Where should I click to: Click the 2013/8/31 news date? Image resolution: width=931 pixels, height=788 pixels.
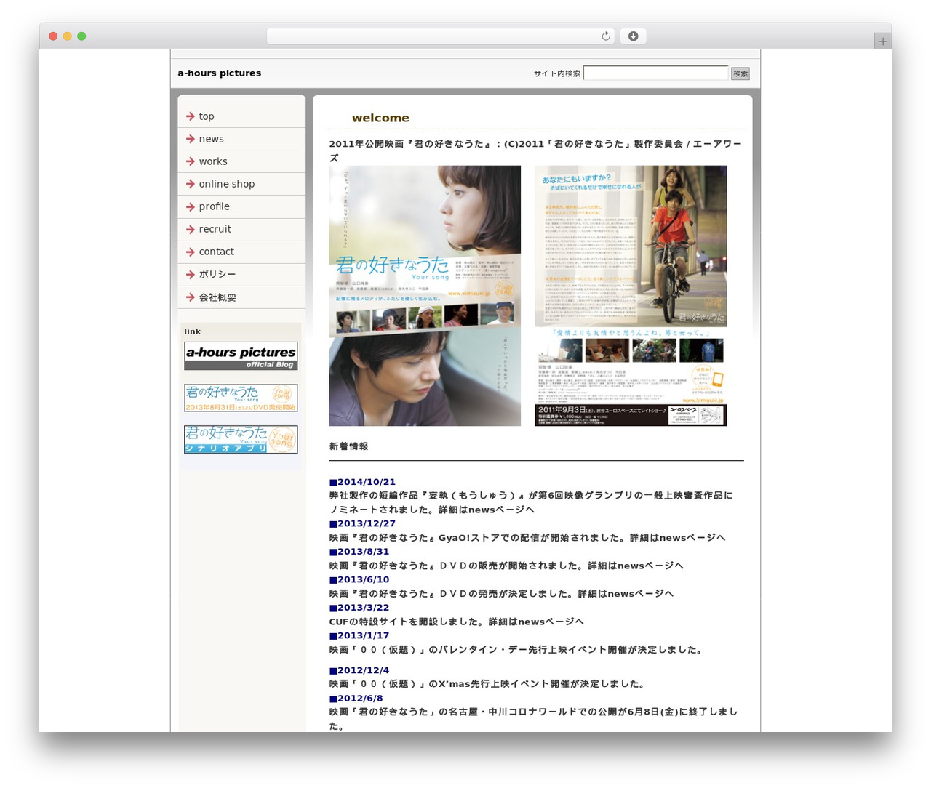pos(359,552)
